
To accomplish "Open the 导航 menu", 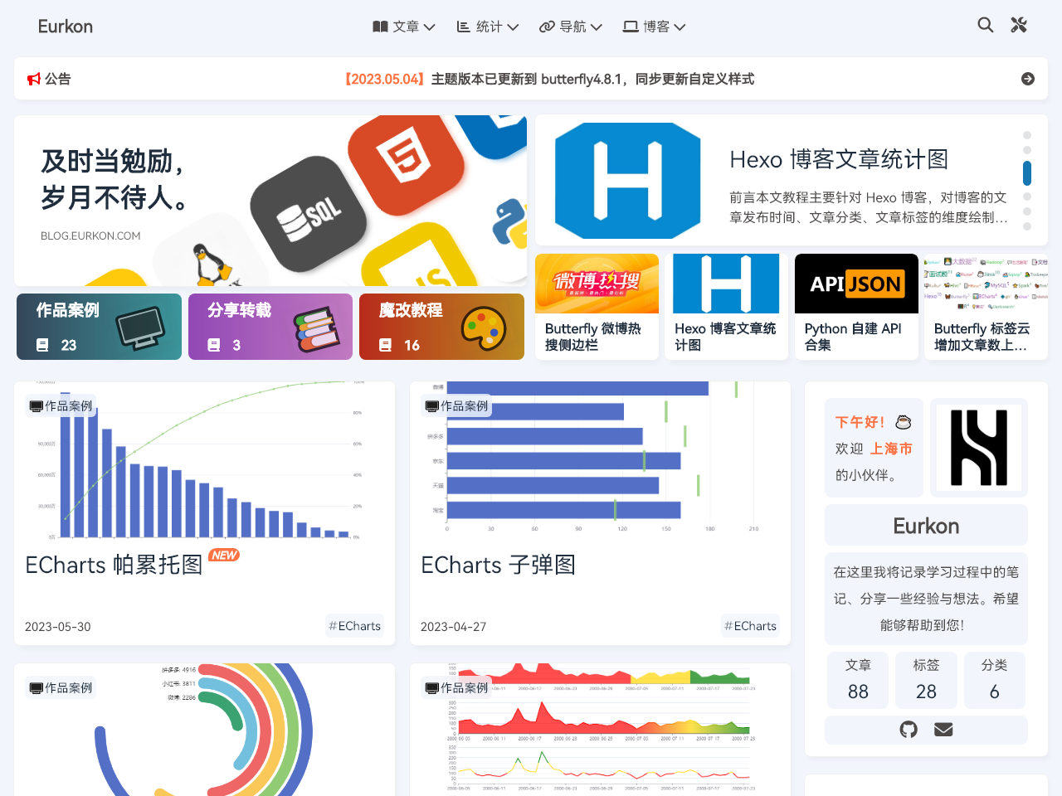I will 571,27.
